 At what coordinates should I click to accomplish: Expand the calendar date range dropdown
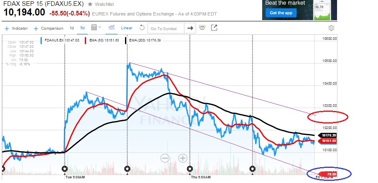(x=96, y=28)
